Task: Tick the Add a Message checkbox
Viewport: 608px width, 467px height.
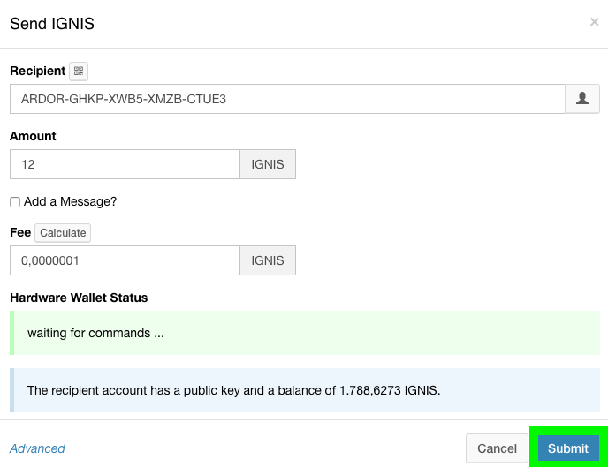Action: (15, 202)
